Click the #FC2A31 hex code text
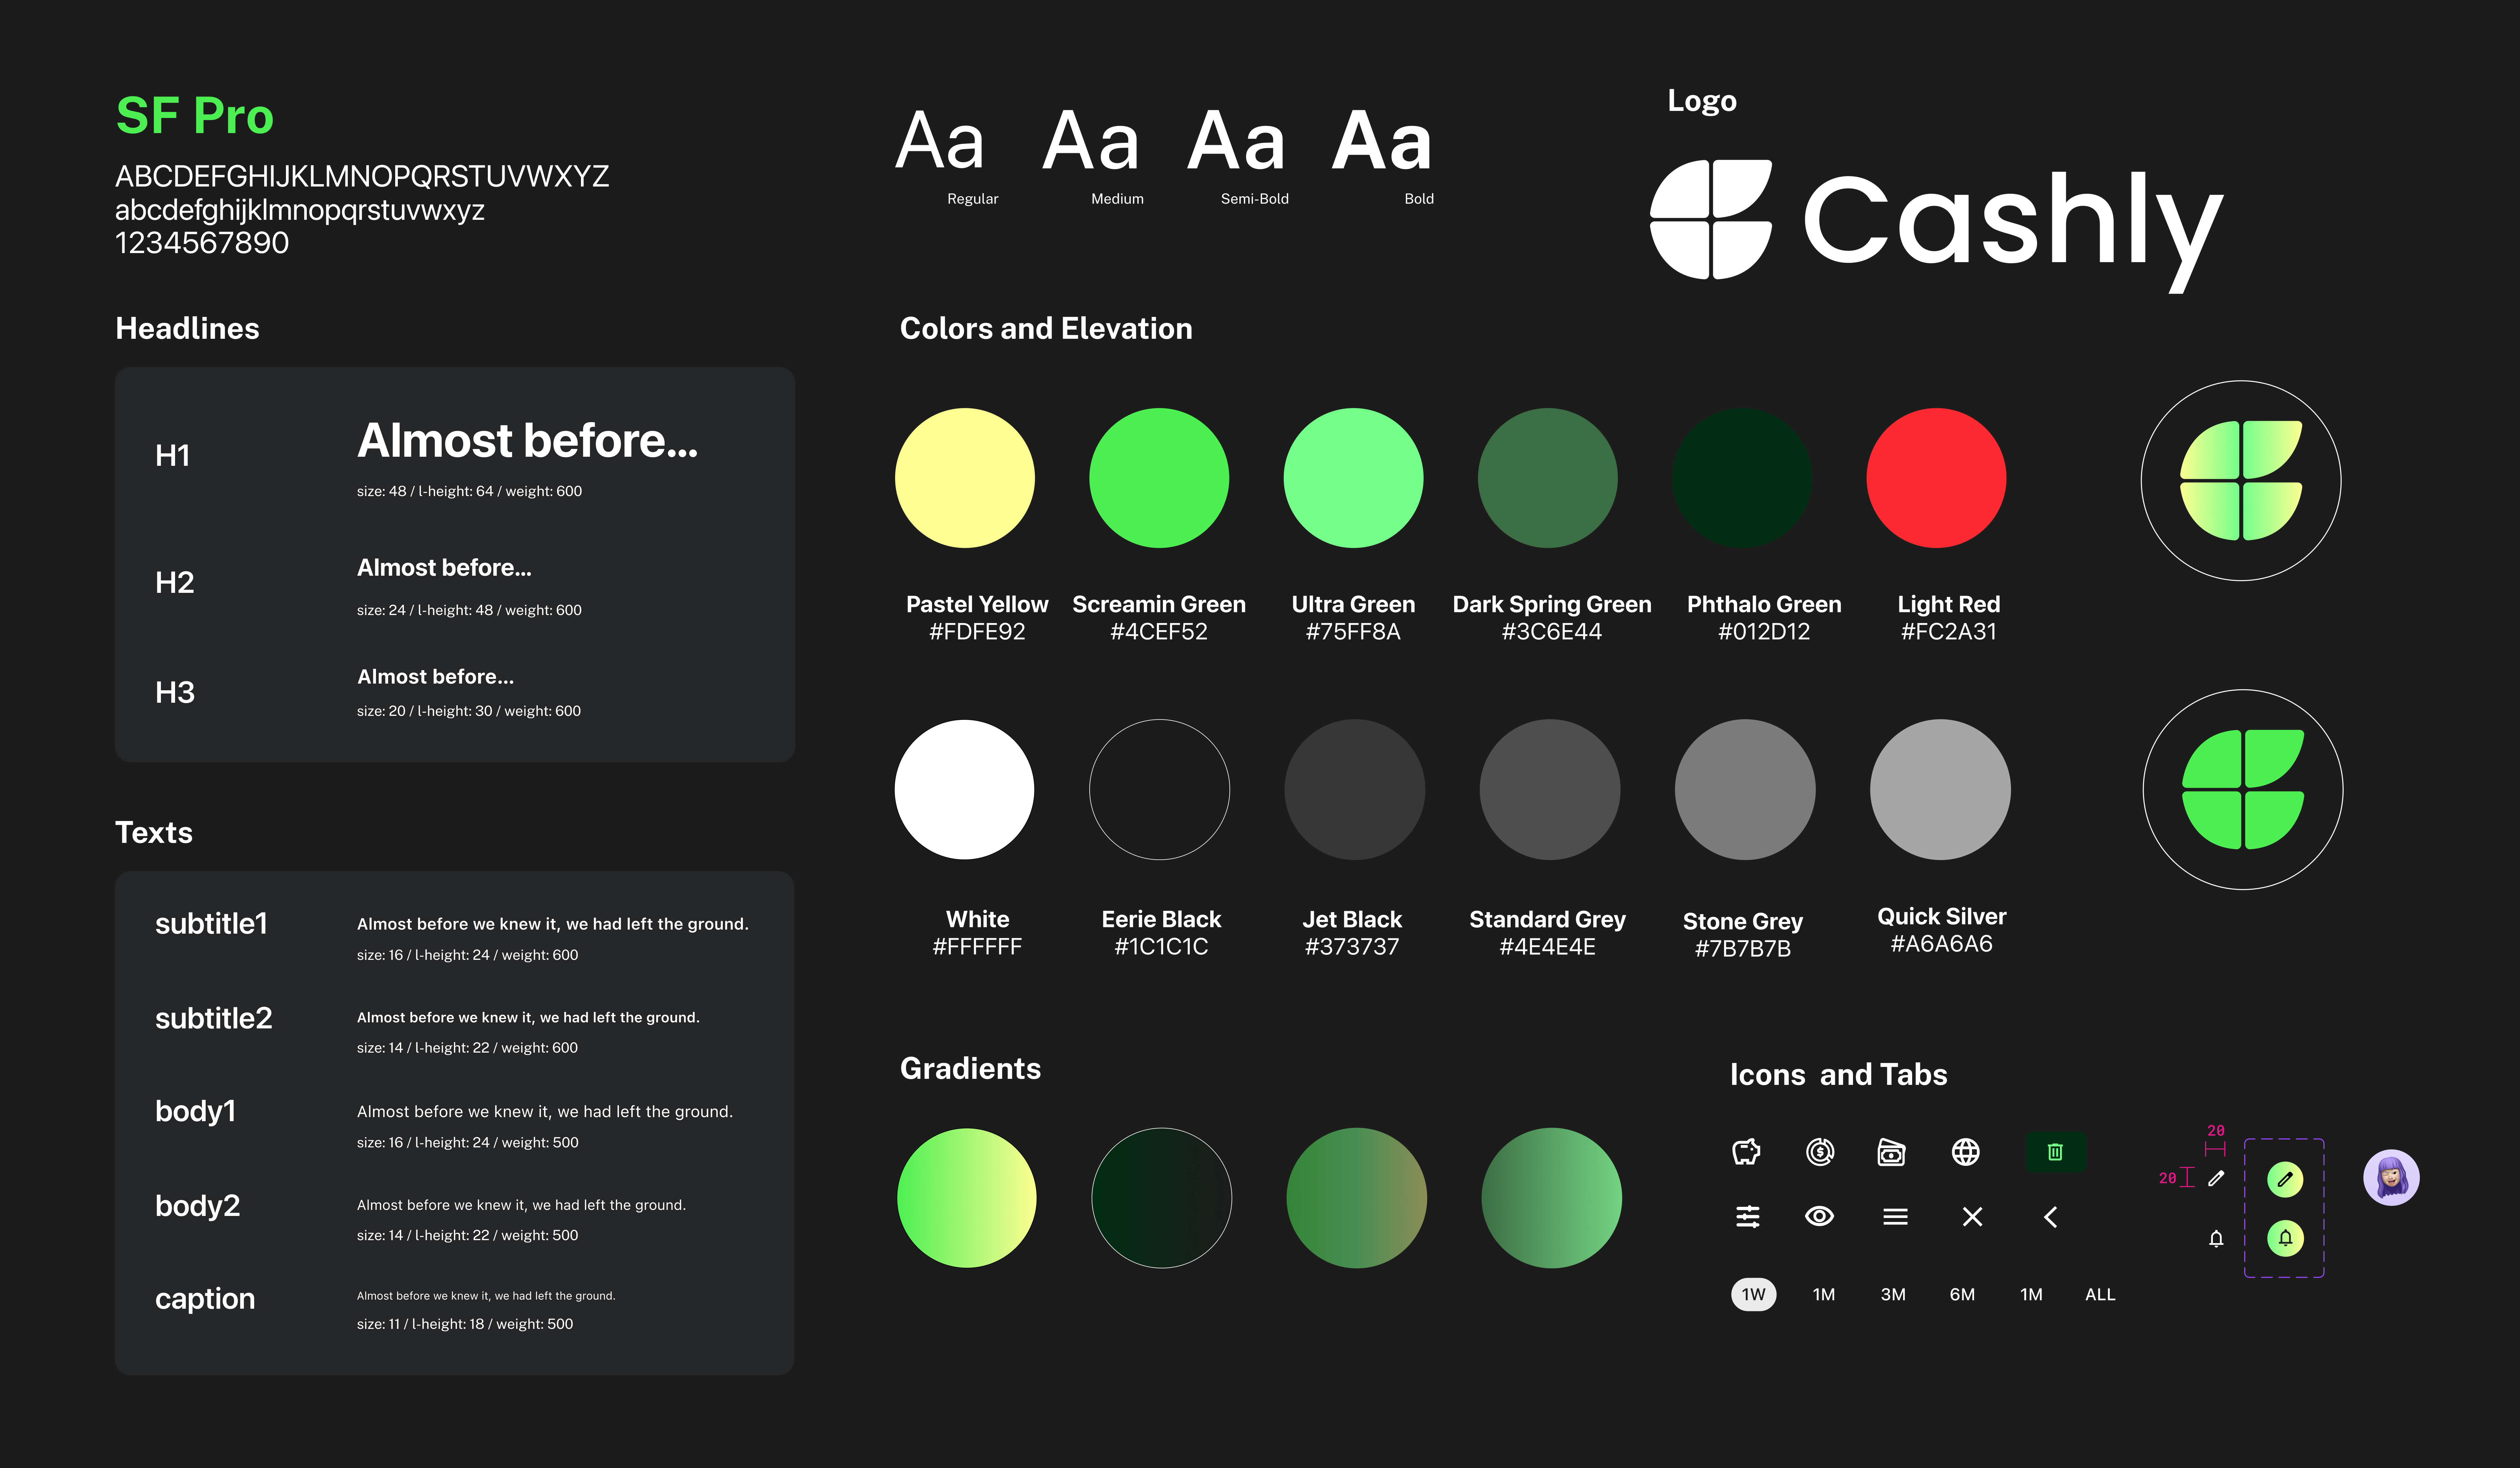This screenshot has height=1468, width=2520. point(1948,632)
